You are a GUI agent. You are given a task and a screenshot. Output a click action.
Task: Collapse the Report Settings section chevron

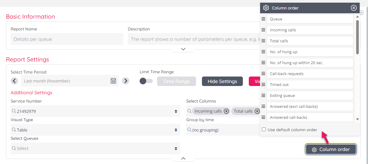coord(183,159)
